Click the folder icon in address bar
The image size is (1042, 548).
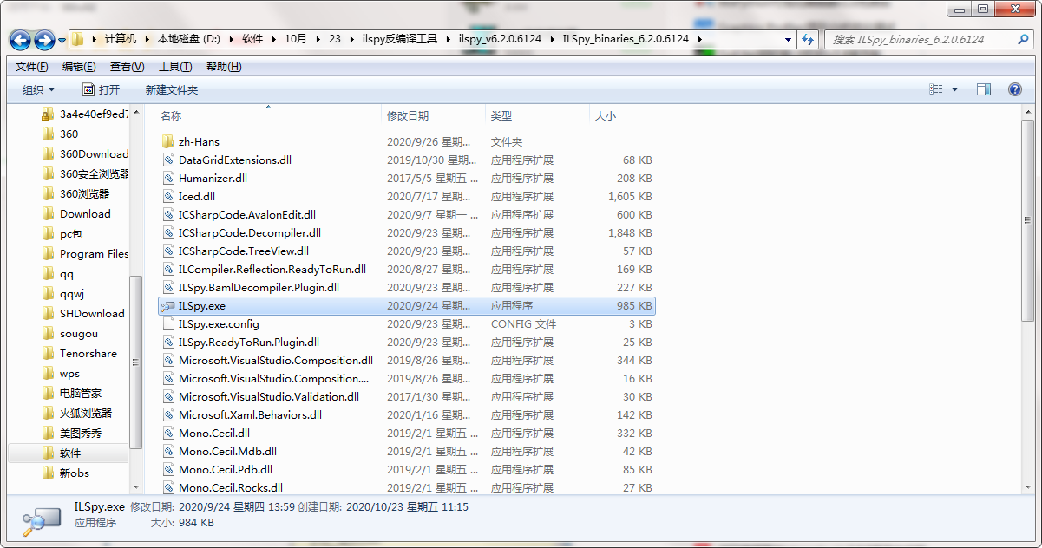coord(78,39)
